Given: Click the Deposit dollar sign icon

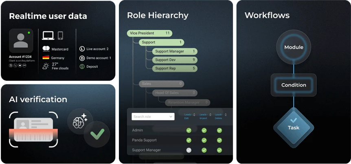Looking at the screenshot, I should tap(82, 66).
